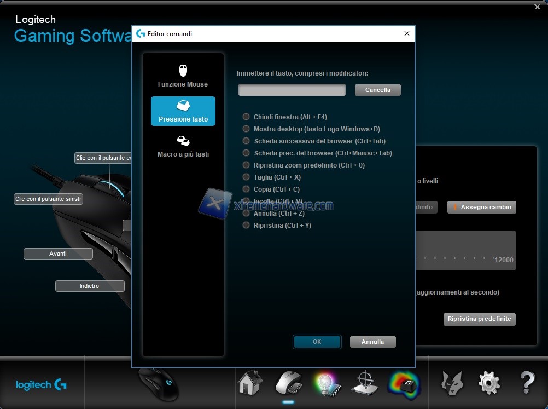Screen dimensions: 548x409
Task: Open help via question mark icon
Action: (x=527, y=383)
